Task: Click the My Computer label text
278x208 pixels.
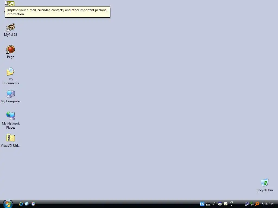Action: point(11,101)
